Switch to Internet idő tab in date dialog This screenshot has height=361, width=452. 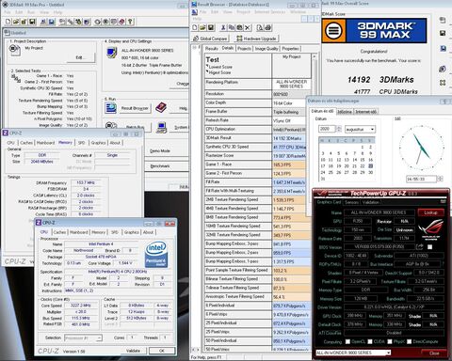(366, 112)
